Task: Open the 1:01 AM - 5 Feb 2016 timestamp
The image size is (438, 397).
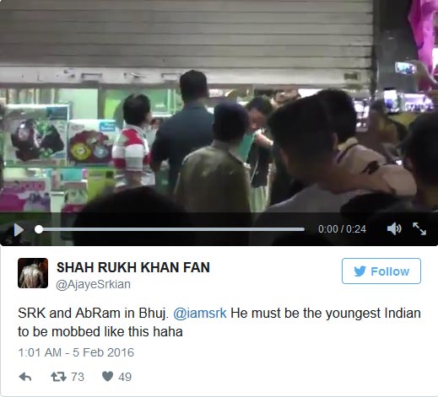Action: (76, 352)
